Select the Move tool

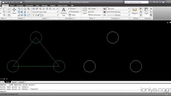[14, 11]
